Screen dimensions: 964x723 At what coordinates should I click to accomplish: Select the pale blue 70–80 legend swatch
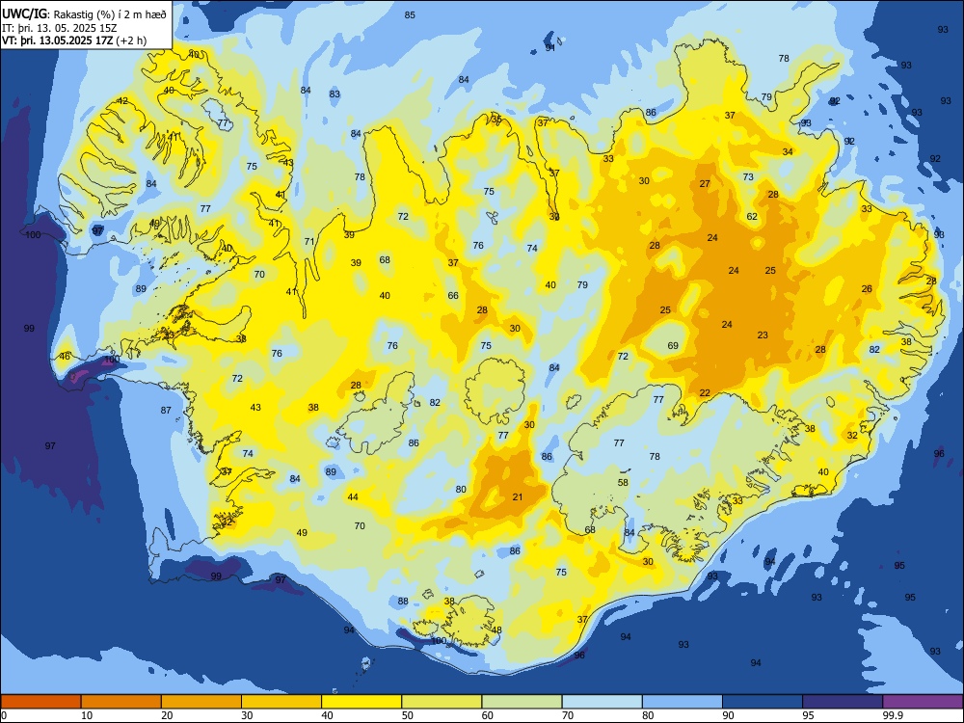pyautogui.click(x=602, y=702)
